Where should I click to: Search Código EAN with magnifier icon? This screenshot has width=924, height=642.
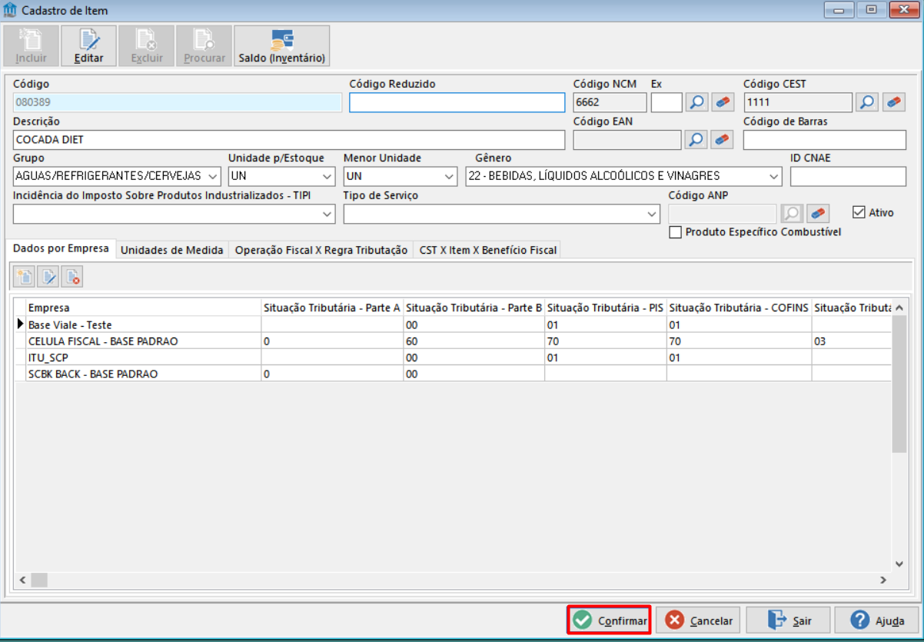(696, 139)
